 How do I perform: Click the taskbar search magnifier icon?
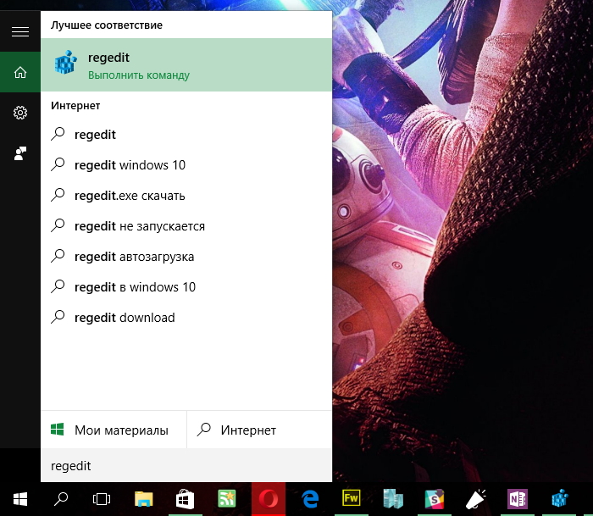(x=61, y=499)
